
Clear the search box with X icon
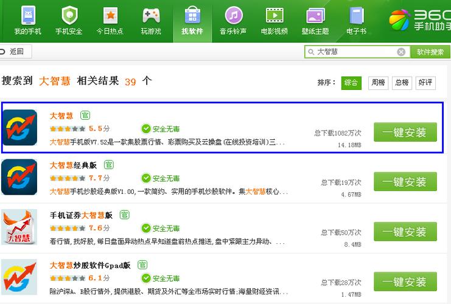point(401,52)
